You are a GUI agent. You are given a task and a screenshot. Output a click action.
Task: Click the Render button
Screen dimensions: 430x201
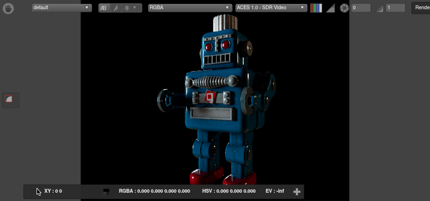[421, 8]
